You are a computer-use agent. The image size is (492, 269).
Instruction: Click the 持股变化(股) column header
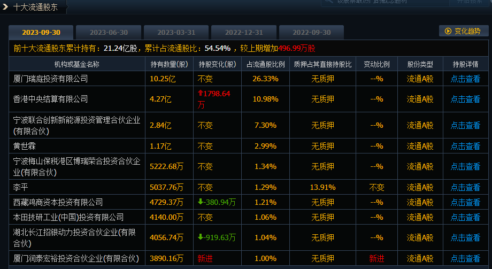pyautogui.click(x=217, y=64)
